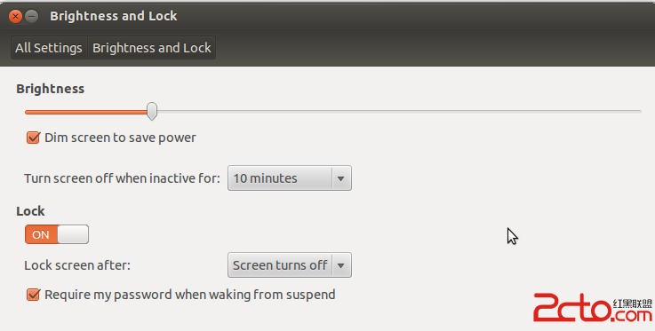Minimize the Brightness and Lock window
Screen dimensions: 655x331
pos(32,16)
